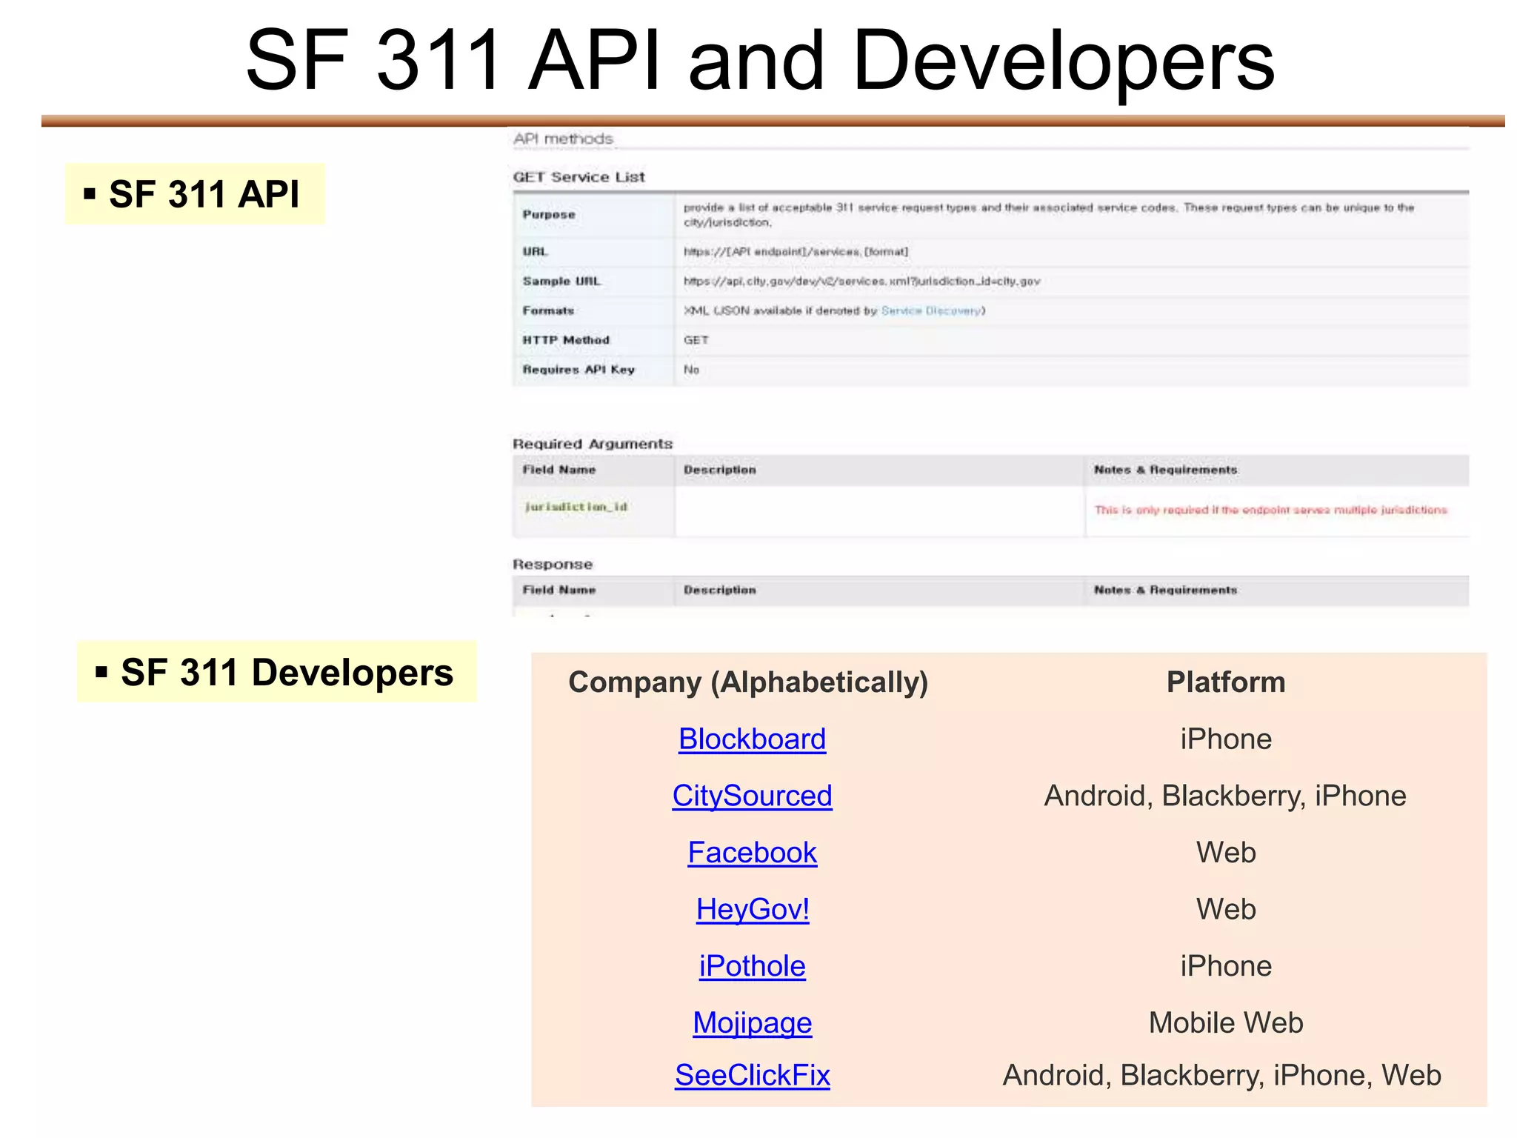
Task: Click the 'Platform' column header
Action: [x=1226, y=682]
